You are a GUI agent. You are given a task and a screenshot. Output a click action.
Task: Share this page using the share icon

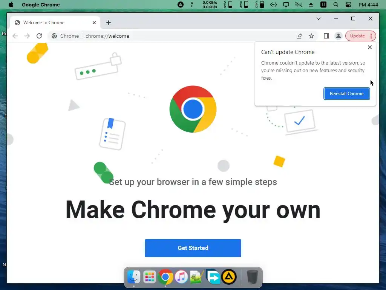tap(299, 36)
